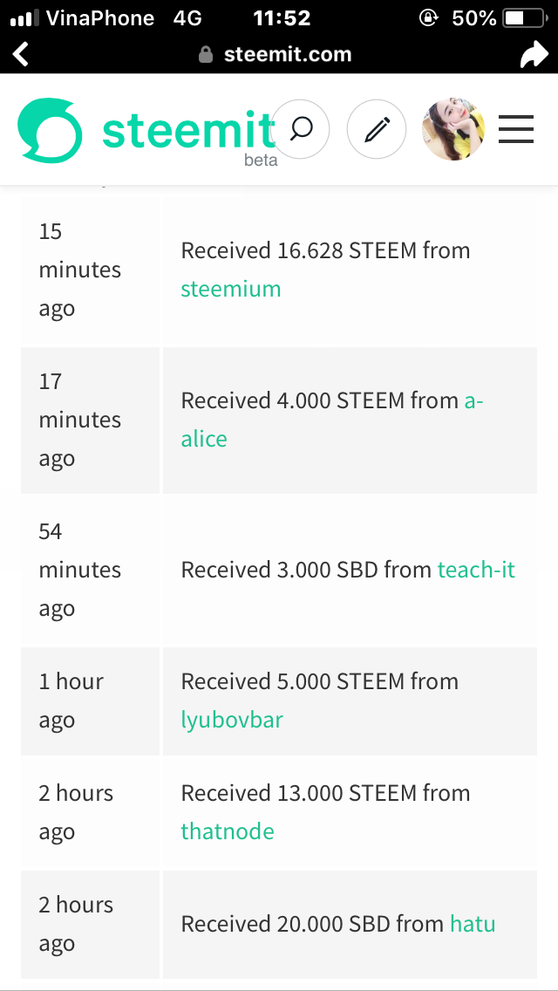Open the user profile avatar
The image size is (558, 991).
click(453, 129)
